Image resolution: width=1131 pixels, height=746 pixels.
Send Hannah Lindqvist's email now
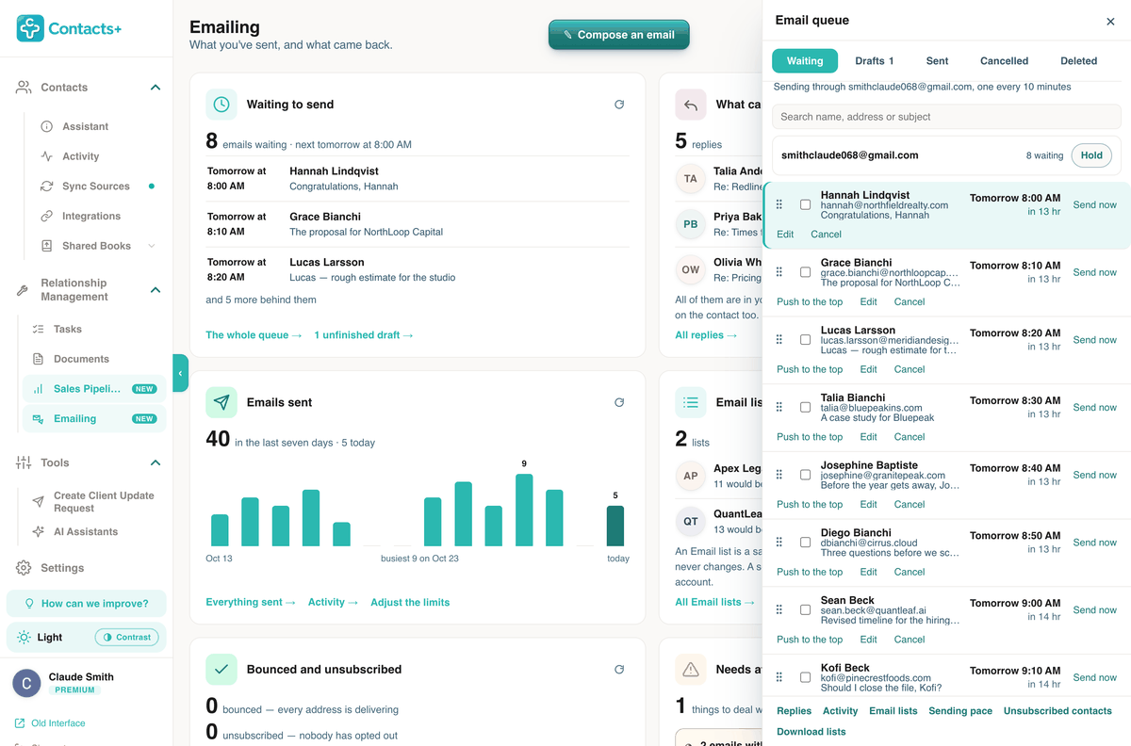point(1094,204)
